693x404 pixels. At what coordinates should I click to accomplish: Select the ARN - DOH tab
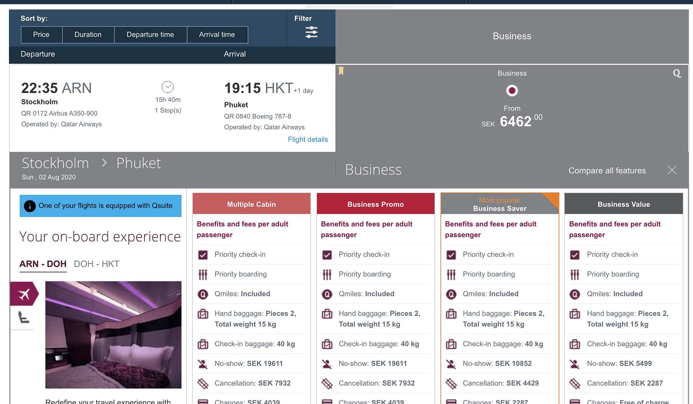click(43, 264)
